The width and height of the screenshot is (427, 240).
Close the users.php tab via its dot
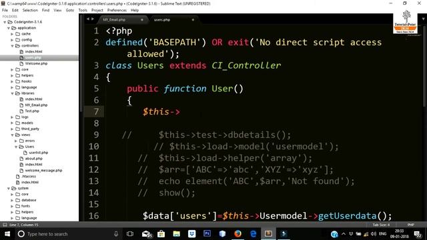pyautogui.click(x=193, y=19)
